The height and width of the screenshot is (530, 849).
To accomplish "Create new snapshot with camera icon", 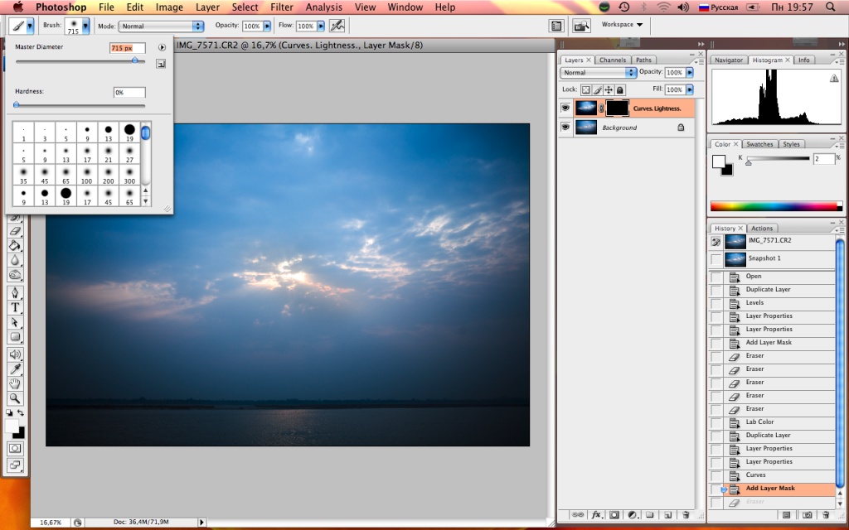I will (x=807, y=515).
